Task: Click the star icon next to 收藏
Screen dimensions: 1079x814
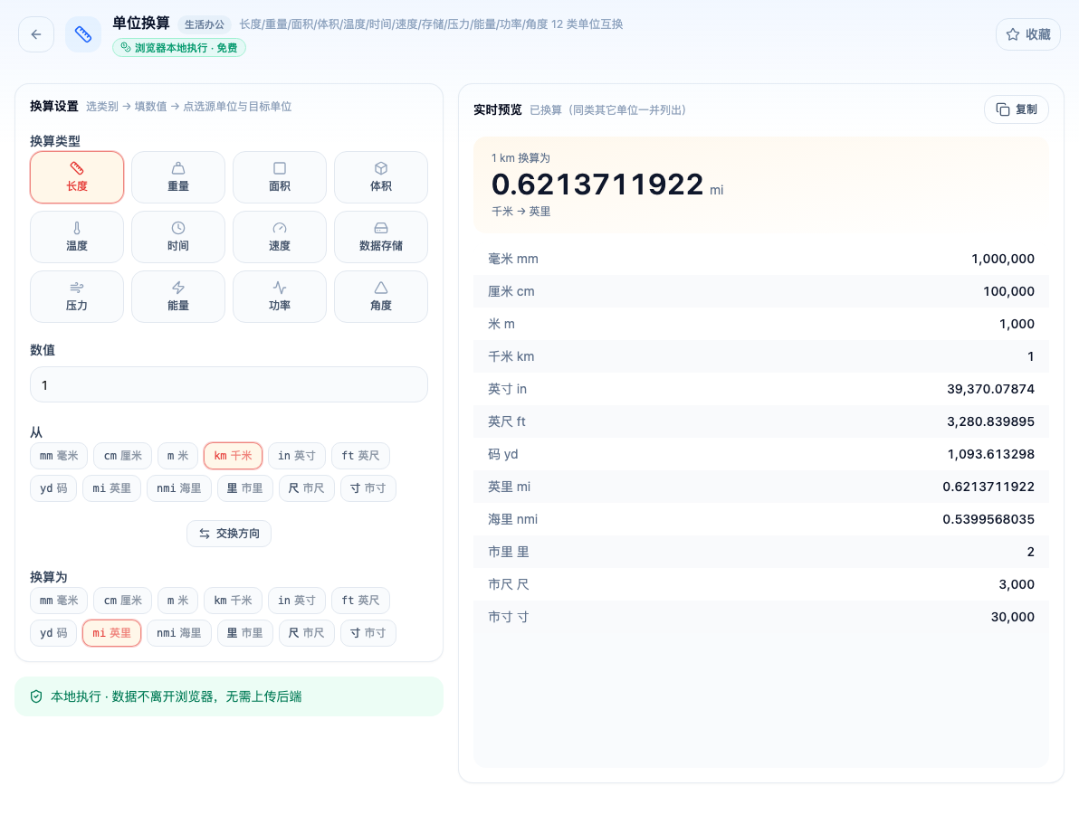Action: 1013,34
